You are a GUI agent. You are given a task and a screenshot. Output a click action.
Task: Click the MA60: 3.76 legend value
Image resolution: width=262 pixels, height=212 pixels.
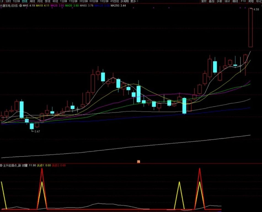[x=87, y=6]
